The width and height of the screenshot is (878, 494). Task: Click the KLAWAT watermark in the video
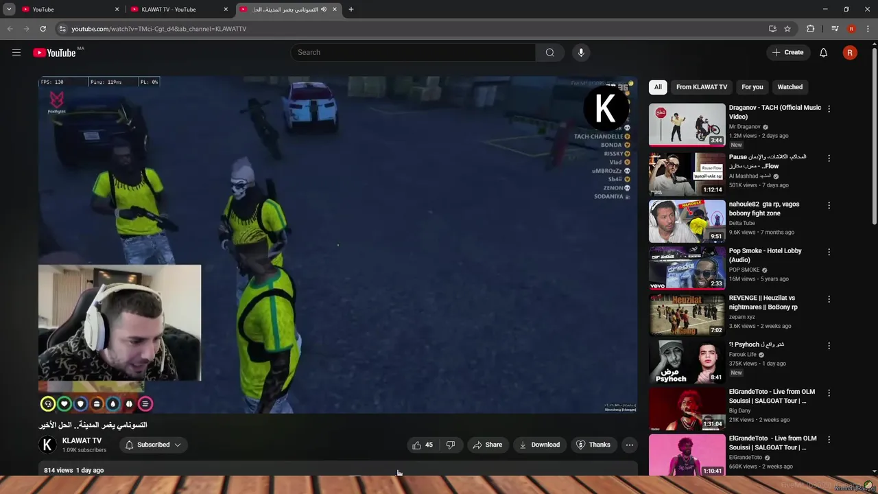pos(605,108)
